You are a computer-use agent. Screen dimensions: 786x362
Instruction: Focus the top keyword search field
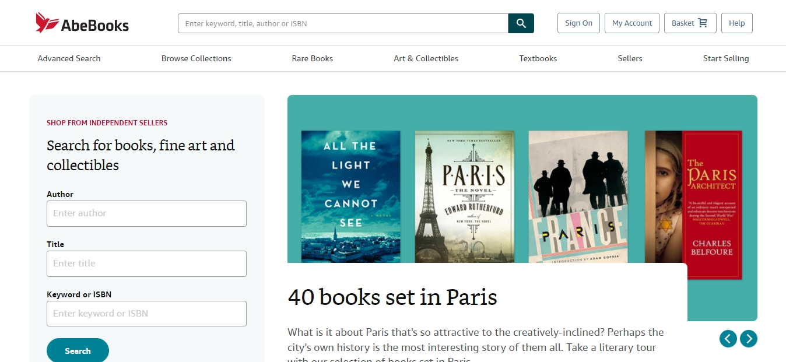[x=343, y=23]
